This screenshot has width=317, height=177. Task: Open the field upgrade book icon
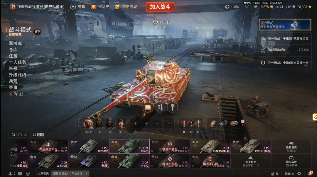coord(148,107)
